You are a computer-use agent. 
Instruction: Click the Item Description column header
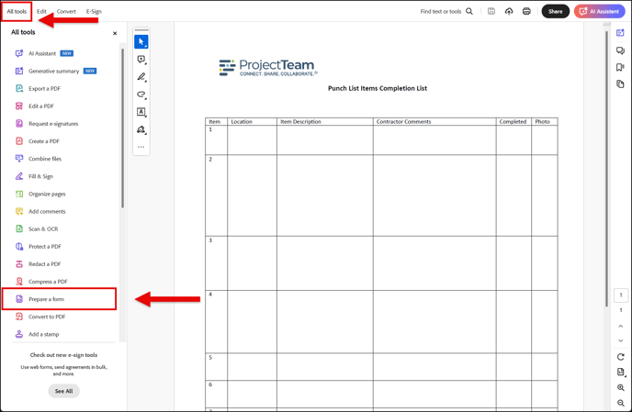(x=300, y=122)
